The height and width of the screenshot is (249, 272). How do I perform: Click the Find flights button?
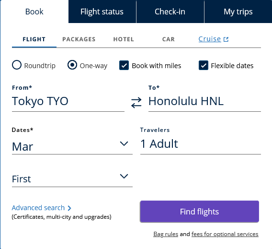[200, 212]
